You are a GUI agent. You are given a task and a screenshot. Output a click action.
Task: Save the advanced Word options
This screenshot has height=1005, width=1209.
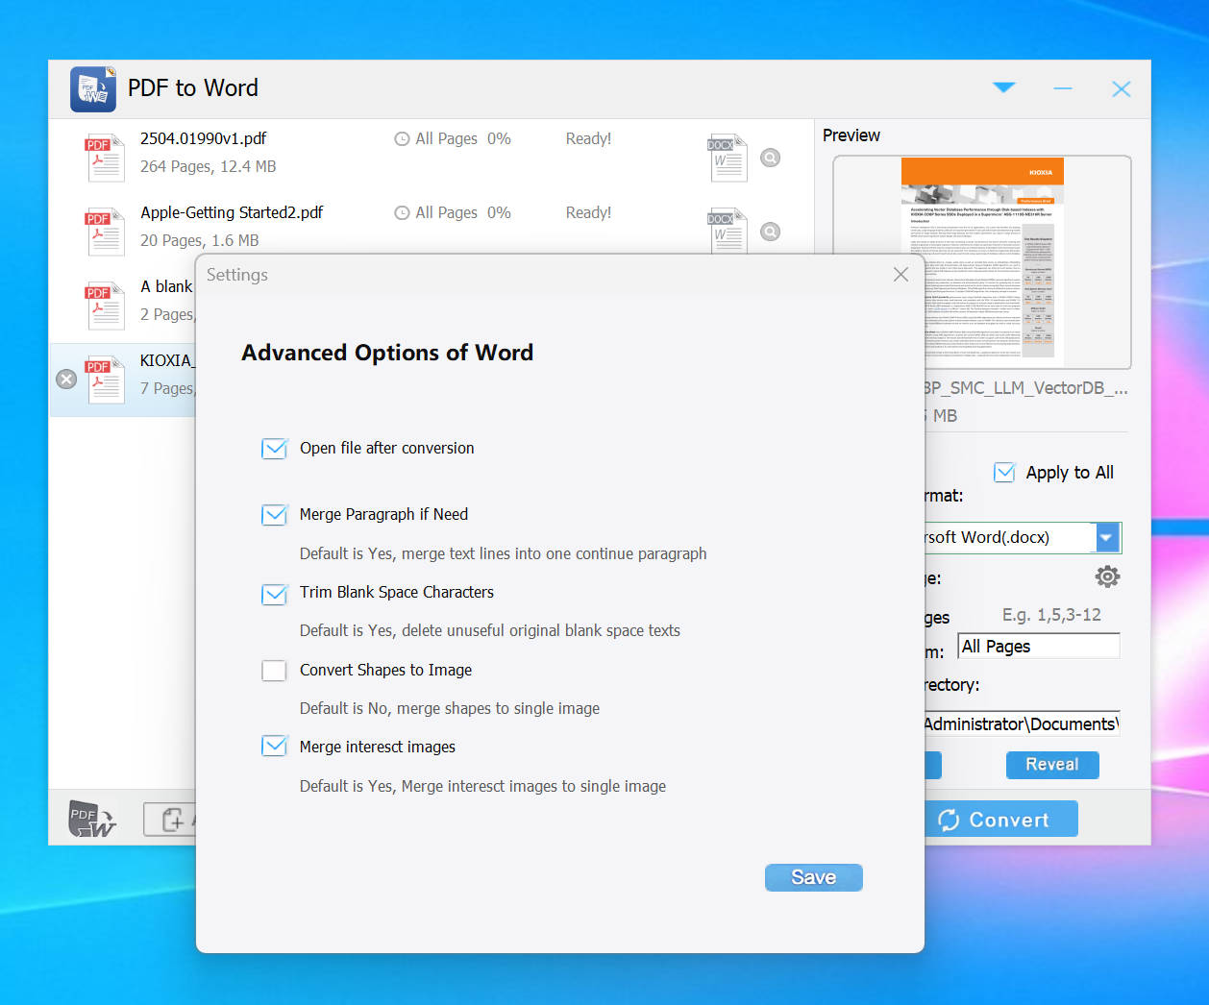click(813, 877)
